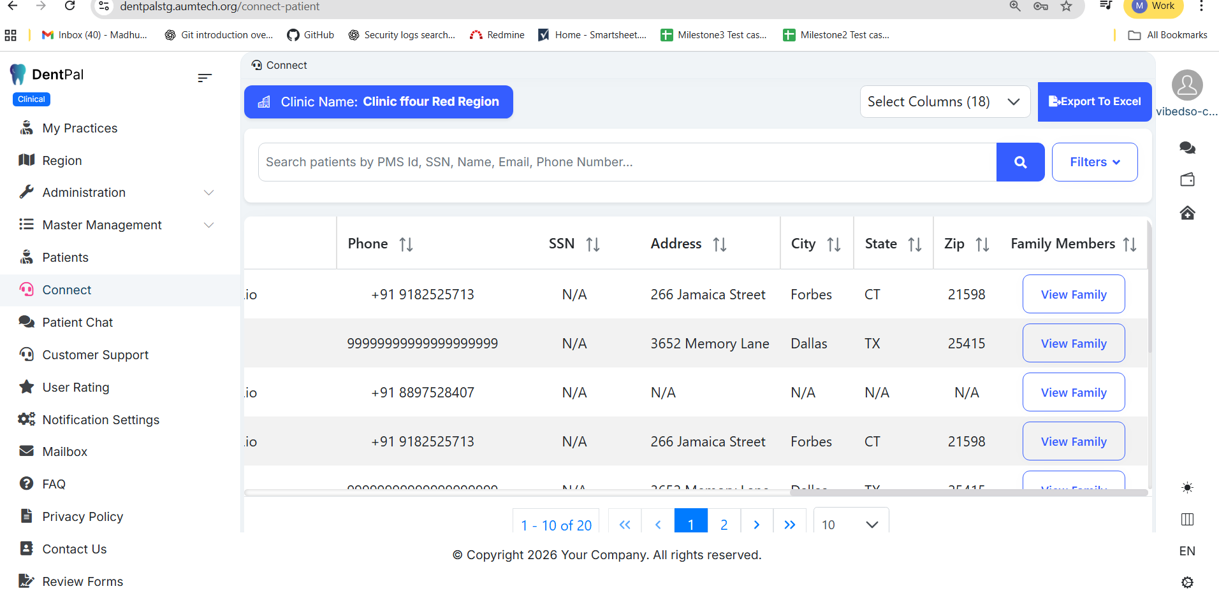Click the wallet icon in right panel

[x=1187, y=180]
